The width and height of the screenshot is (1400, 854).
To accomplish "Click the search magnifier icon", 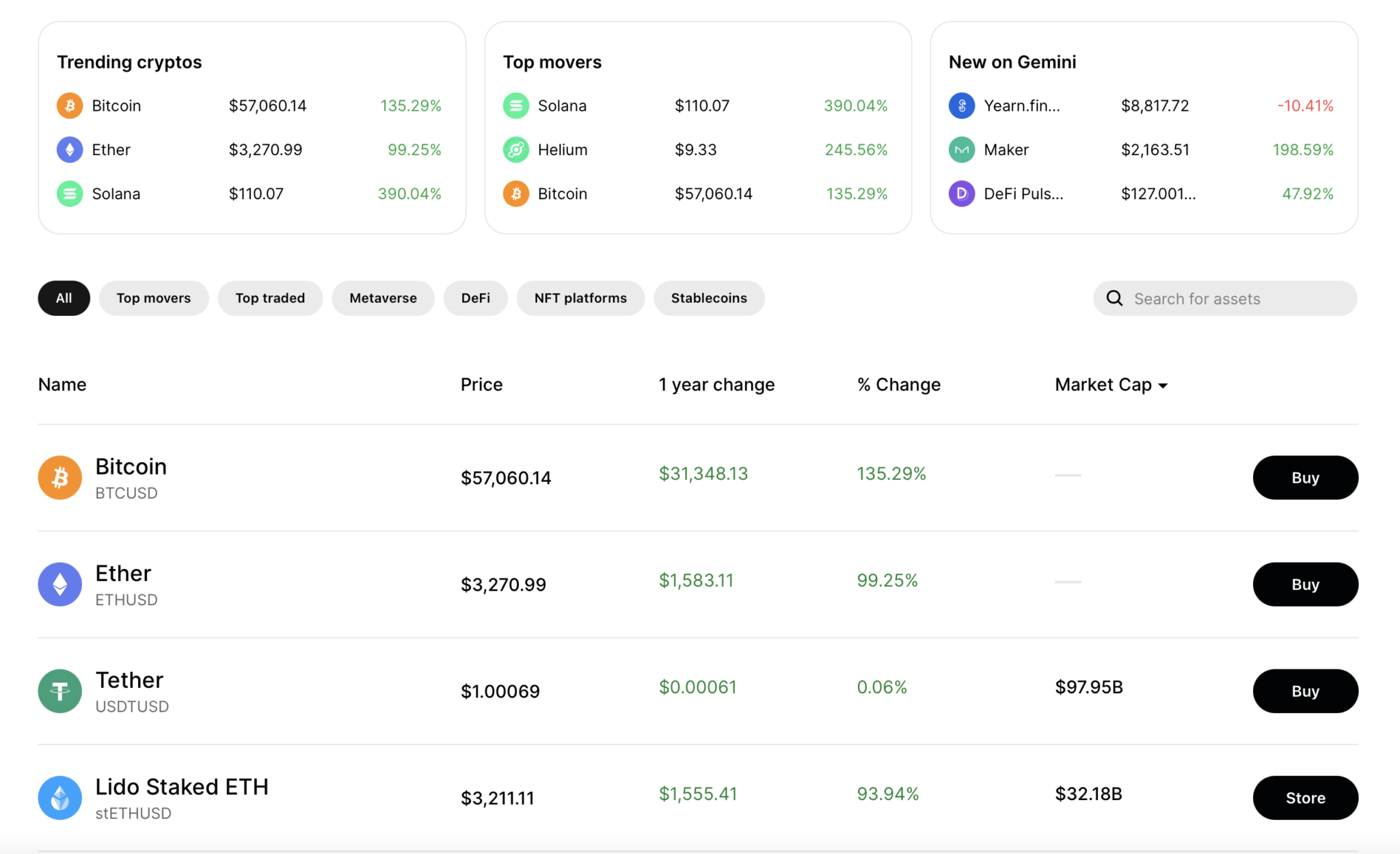I will coord(1114,298).
